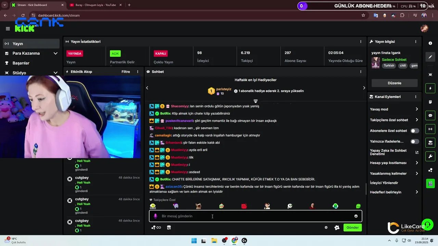Open Etkinlik Akışı three-dot menu
438x246 pixels.
[138, 72]
